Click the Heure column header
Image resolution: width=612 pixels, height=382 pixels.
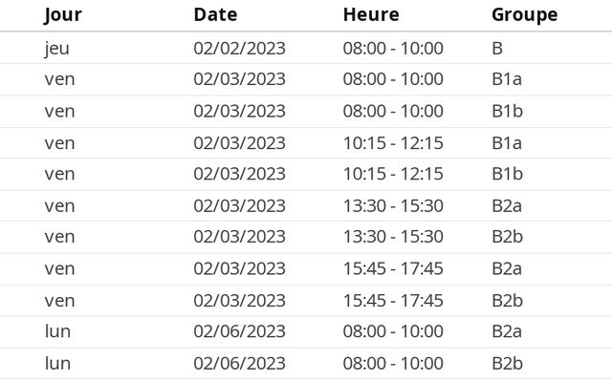pyautogui.click(x=371, y=14)
